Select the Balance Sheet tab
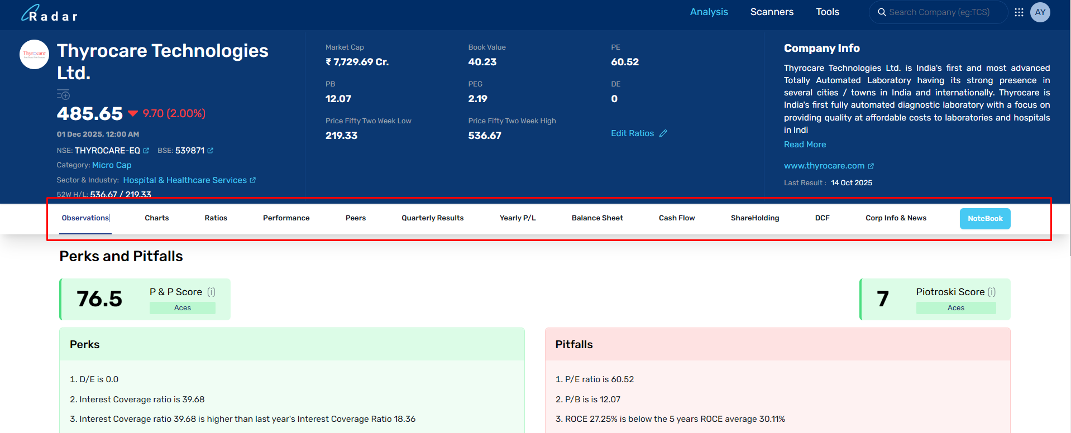The height and width of the screenshot is (433, 1071). click(x=597, y=218)
